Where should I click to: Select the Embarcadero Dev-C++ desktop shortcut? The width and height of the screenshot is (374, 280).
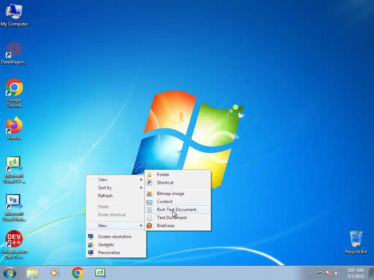point(14,245)
